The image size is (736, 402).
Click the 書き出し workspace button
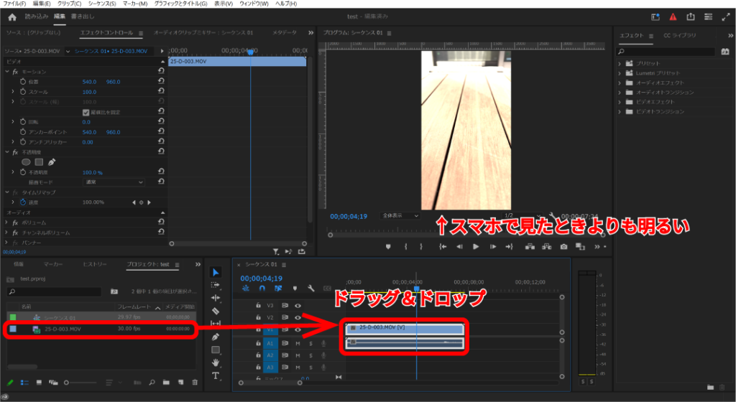(83, 16)
